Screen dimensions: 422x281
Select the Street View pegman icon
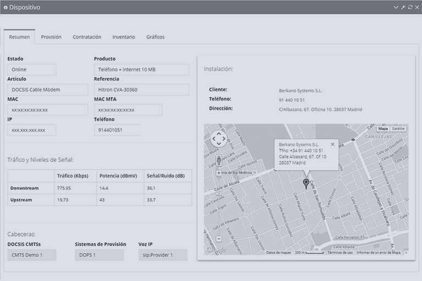click(219, 161)
